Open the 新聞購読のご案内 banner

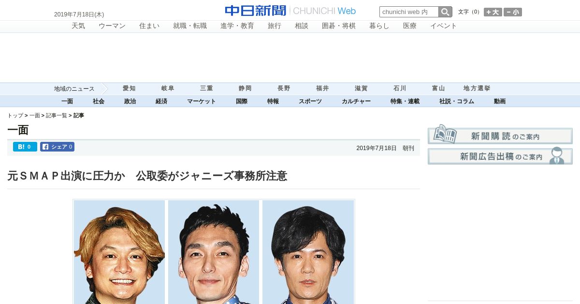[500, 135]
